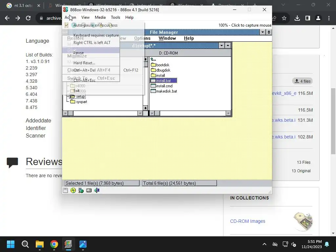Click File Manager's title bar down-arrow button
This screenshot has width=336, height=252.
263,32
